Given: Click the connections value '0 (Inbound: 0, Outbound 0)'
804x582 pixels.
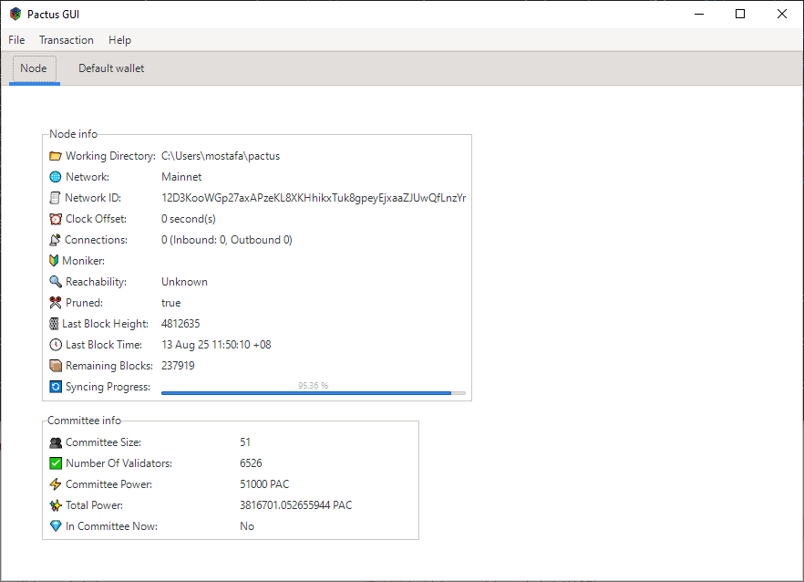Looking at the screenshot, I should click(x=227, y=240).
